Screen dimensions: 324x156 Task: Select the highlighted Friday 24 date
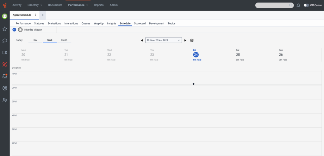pyautogui.click(x=196, y=55)
